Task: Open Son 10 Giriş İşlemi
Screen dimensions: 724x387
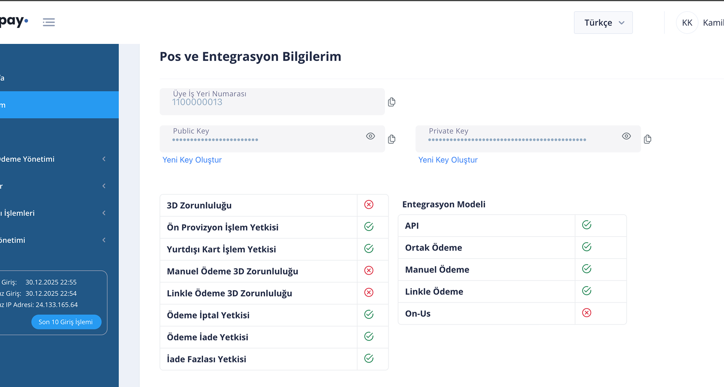Action: click(66, 322)
